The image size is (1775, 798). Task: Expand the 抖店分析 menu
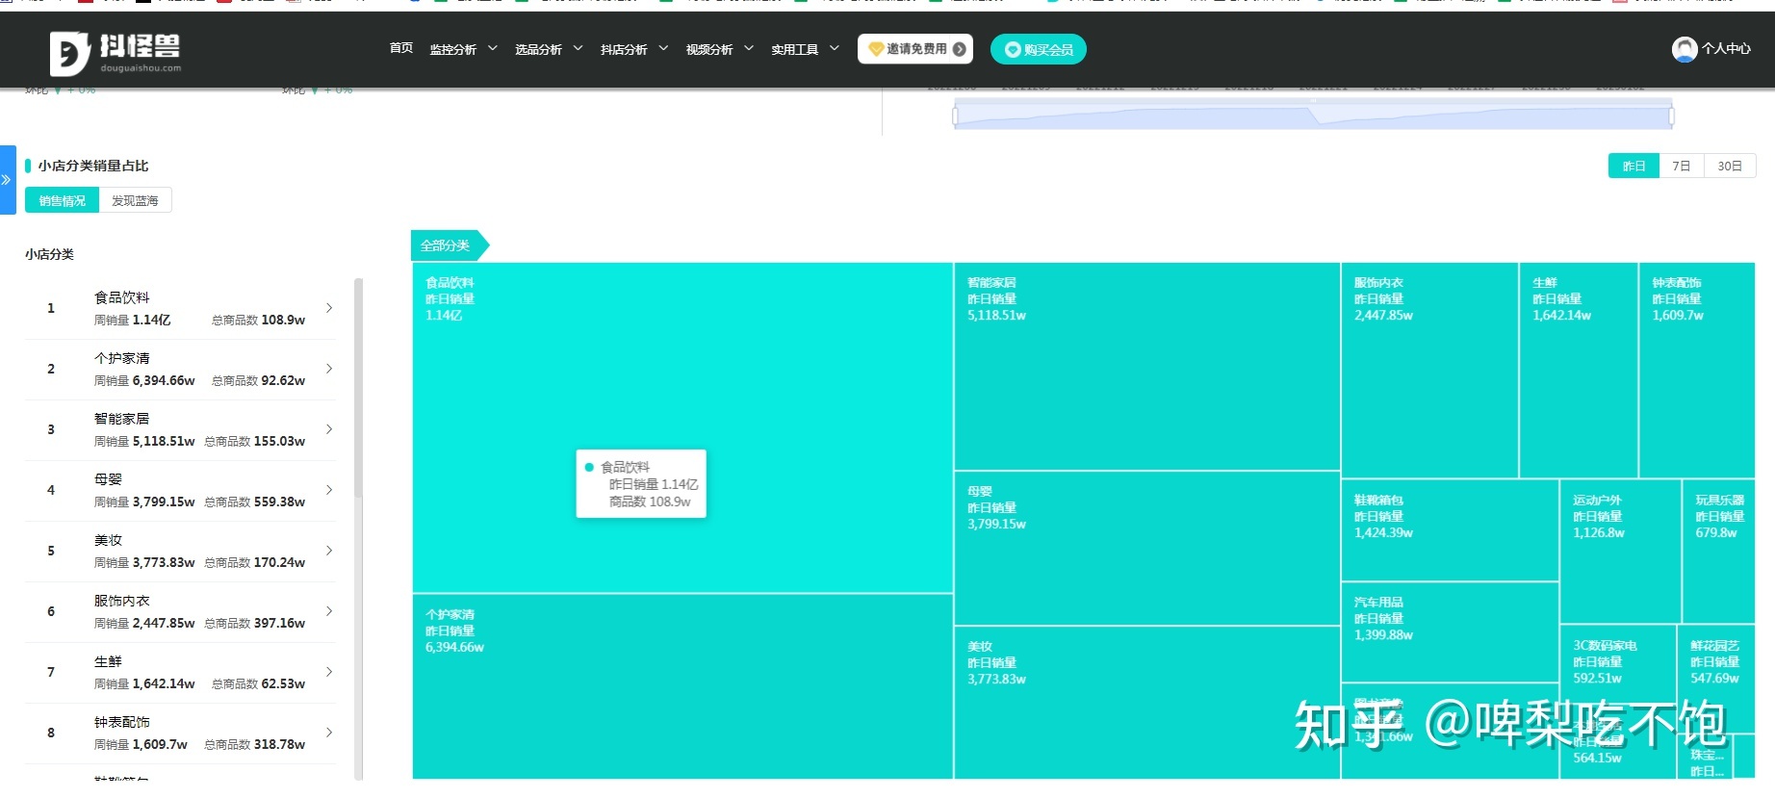point(634,49)
